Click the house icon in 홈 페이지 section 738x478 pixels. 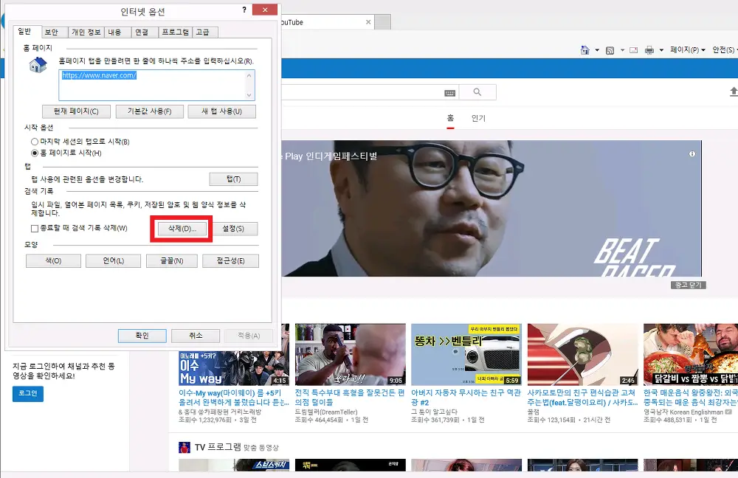38,65
